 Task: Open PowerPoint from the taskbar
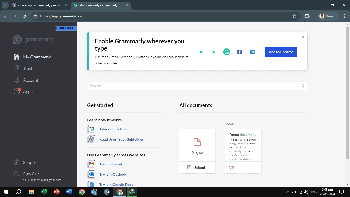coord(57,192)
